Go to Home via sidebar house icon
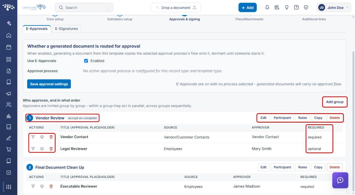 tap(9, 35)
